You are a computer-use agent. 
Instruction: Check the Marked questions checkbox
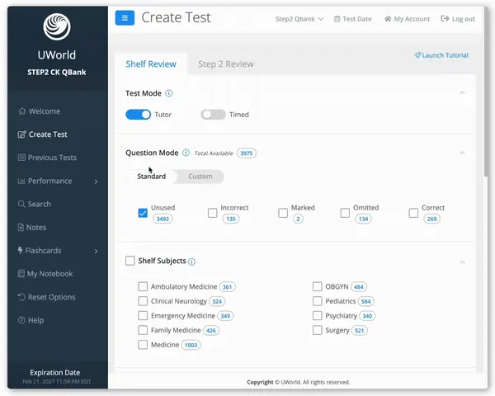(283, 213)
